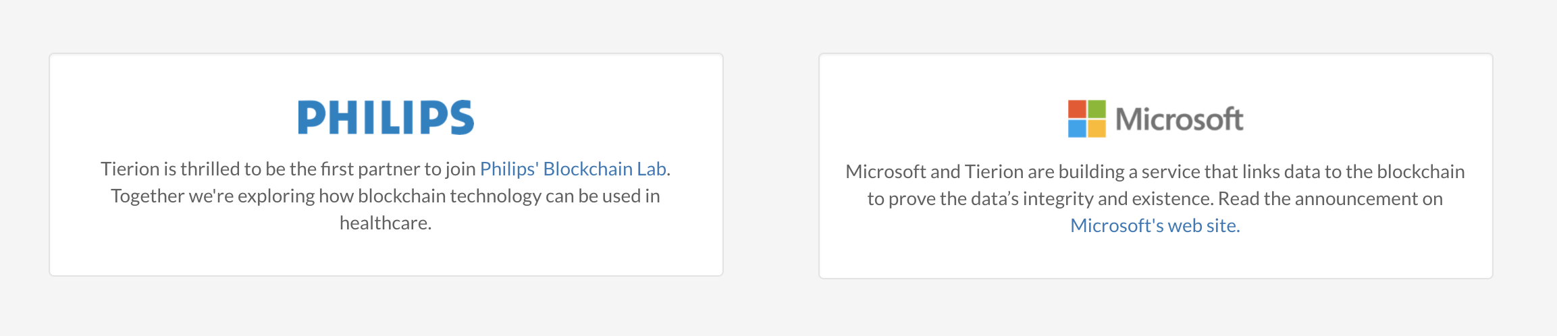This screenshot has height=336, width=1557.
Task: Click the Microsoft partner description paragraph
Action: (x=1155, y=198)
